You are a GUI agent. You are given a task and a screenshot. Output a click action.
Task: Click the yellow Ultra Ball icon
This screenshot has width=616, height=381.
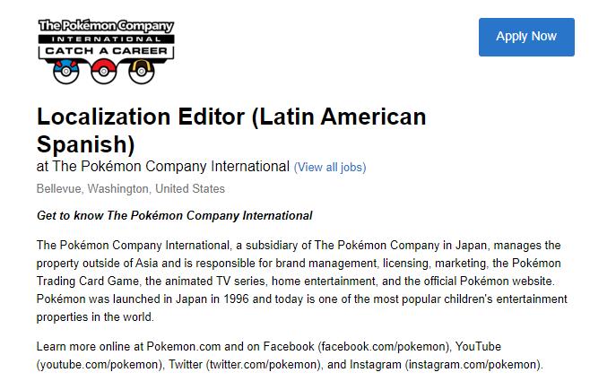tap(142, 72)
